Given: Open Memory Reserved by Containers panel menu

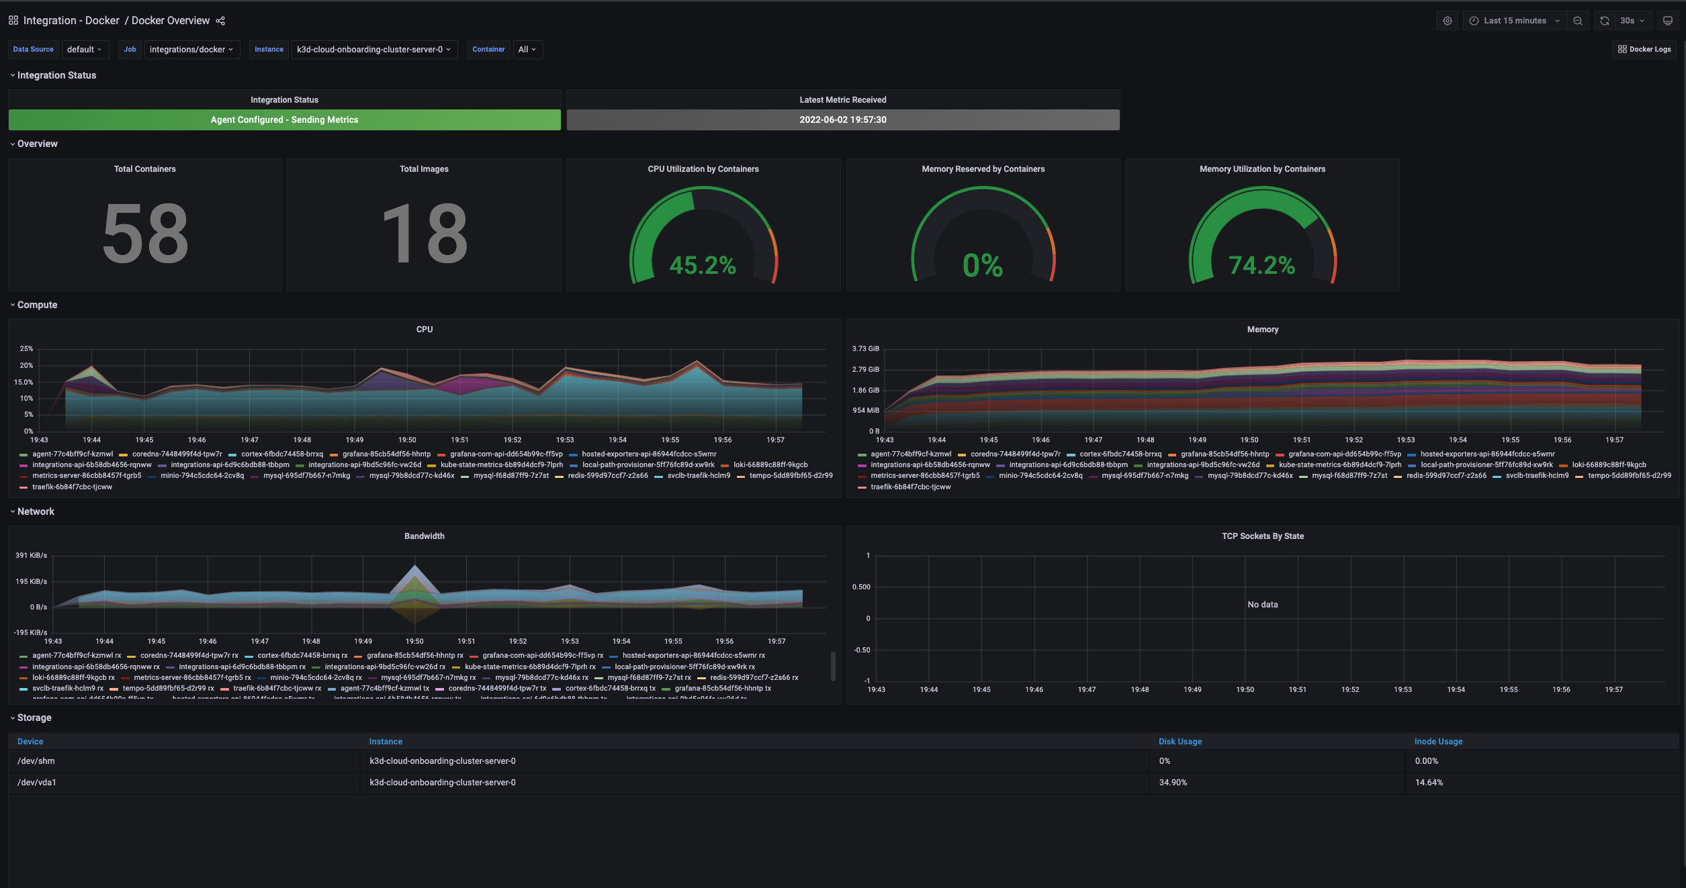Looking at the screenshot, I should point(983,169).
